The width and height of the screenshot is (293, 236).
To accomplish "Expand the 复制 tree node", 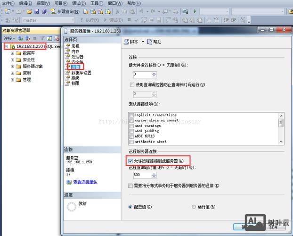I will pos(12,73).
